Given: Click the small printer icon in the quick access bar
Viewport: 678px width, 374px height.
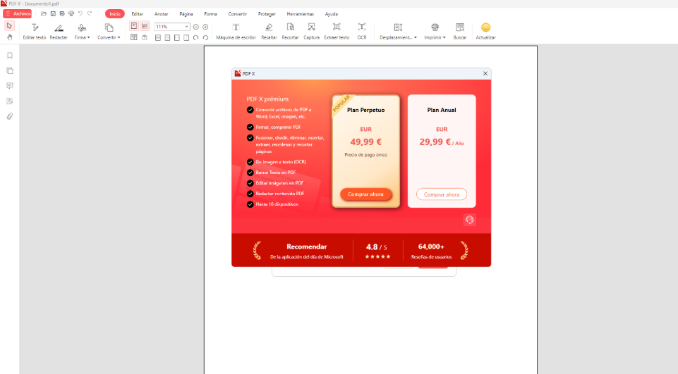Looking at the screenshot, I should pyautogui.click(x=71, y=14).
